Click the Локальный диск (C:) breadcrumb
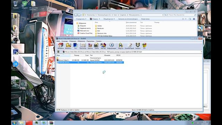The height and width of the screenshot is (125, 222). pos(104,15)
